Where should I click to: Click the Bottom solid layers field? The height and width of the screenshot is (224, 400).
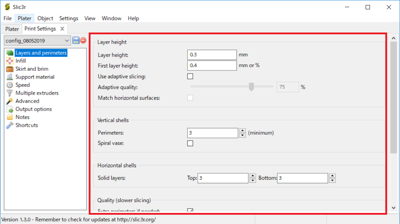(x=302, y=178)
